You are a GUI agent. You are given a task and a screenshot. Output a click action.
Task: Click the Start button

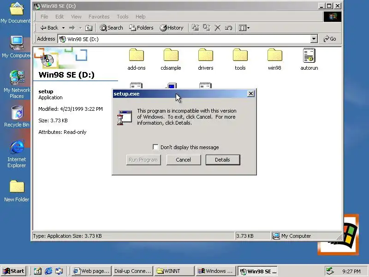tap(14, 271)
